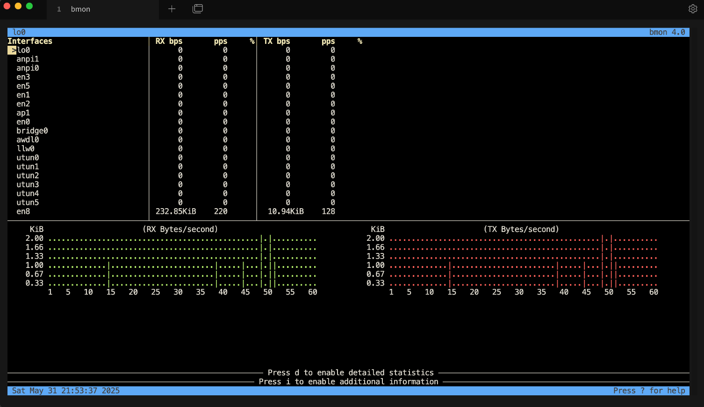Click the green RX graph plot area
Screen dimensions: 704x407
click(183, 261)
